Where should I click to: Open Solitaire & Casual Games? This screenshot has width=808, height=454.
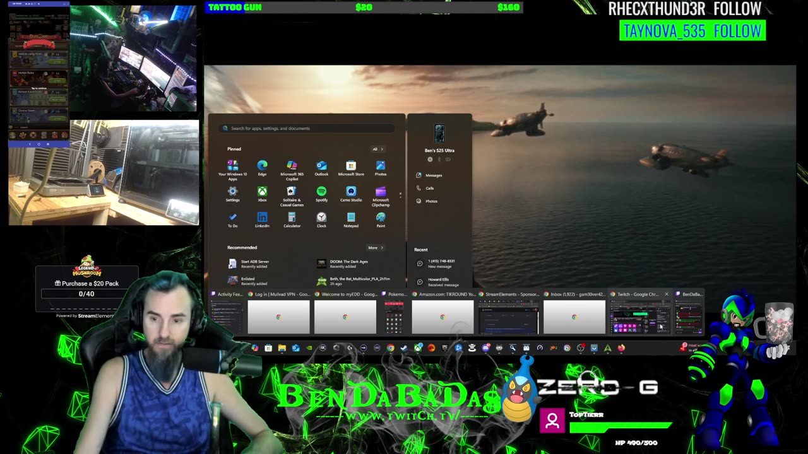292,196
